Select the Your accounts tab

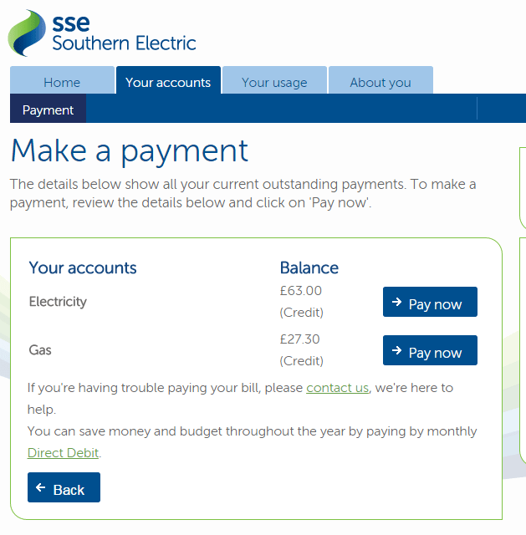(168, 82)
